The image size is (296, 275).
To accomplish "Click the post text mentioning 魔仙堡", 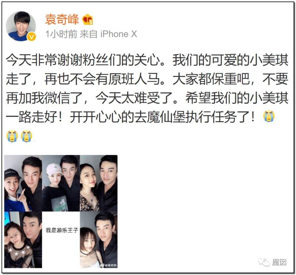I will tap(131, 117).
